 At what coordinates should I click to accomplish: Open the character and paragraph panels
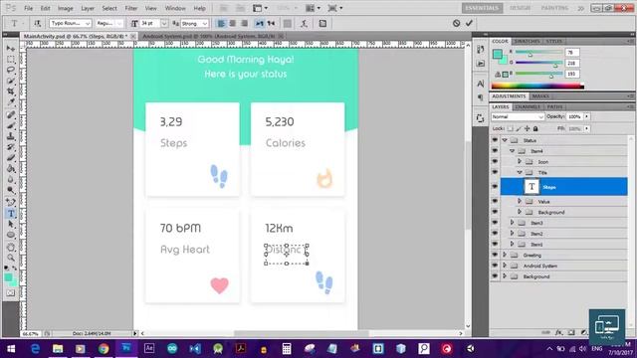322,24
